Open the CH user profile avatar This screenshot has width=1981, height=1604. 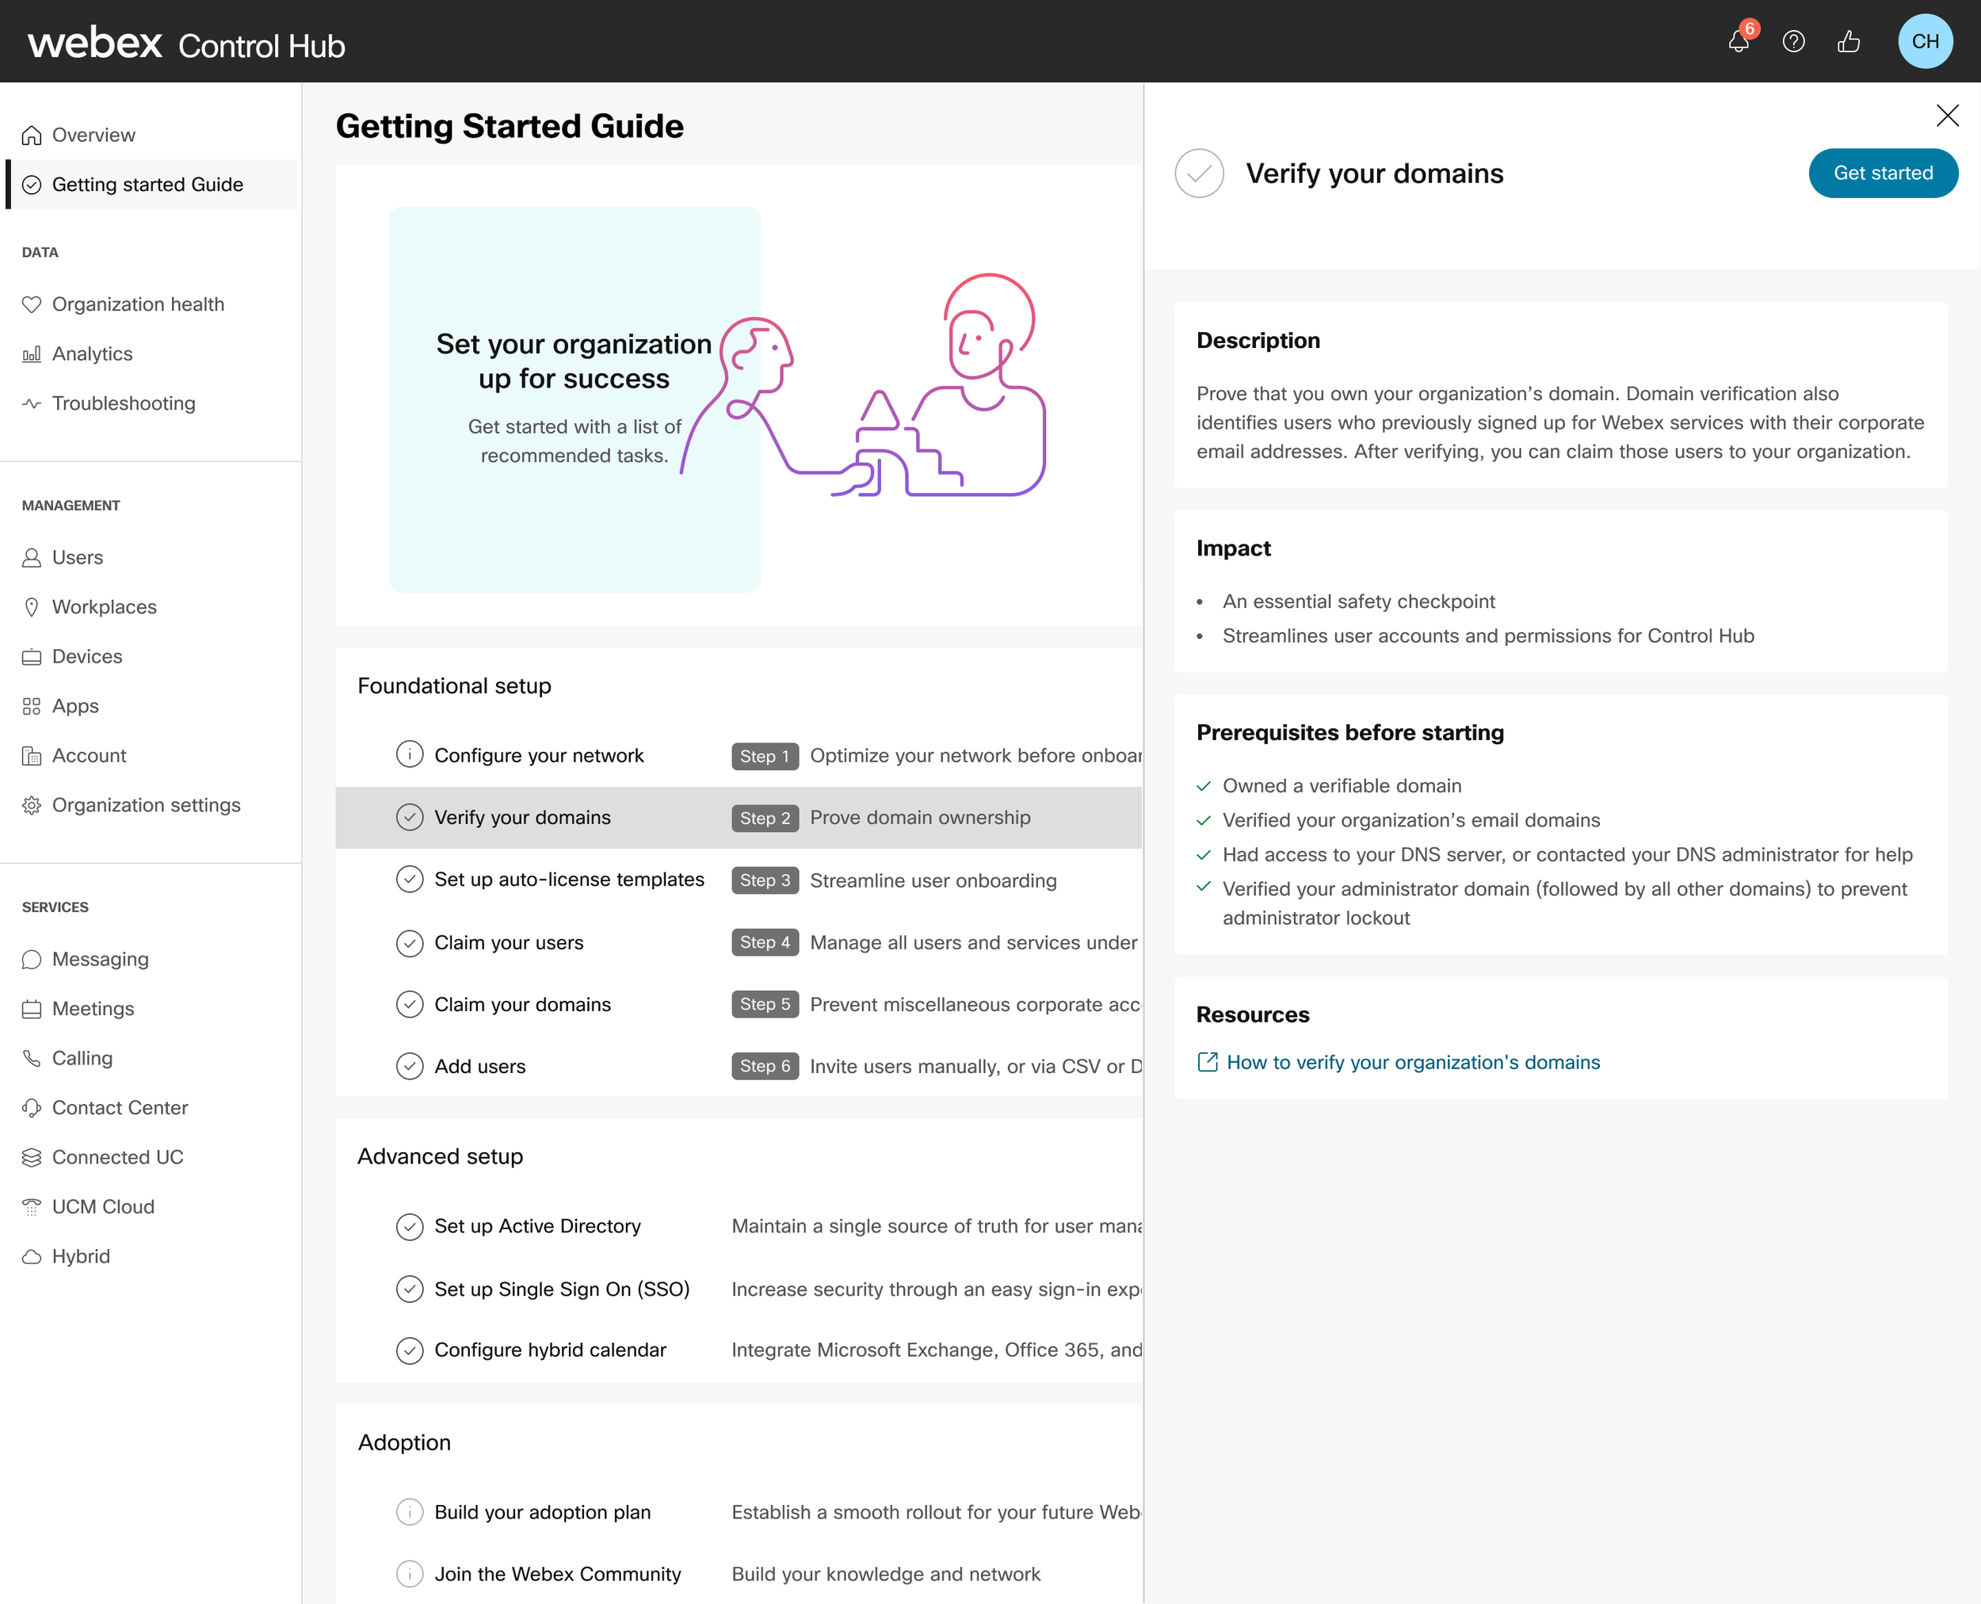click(1925, 41)
